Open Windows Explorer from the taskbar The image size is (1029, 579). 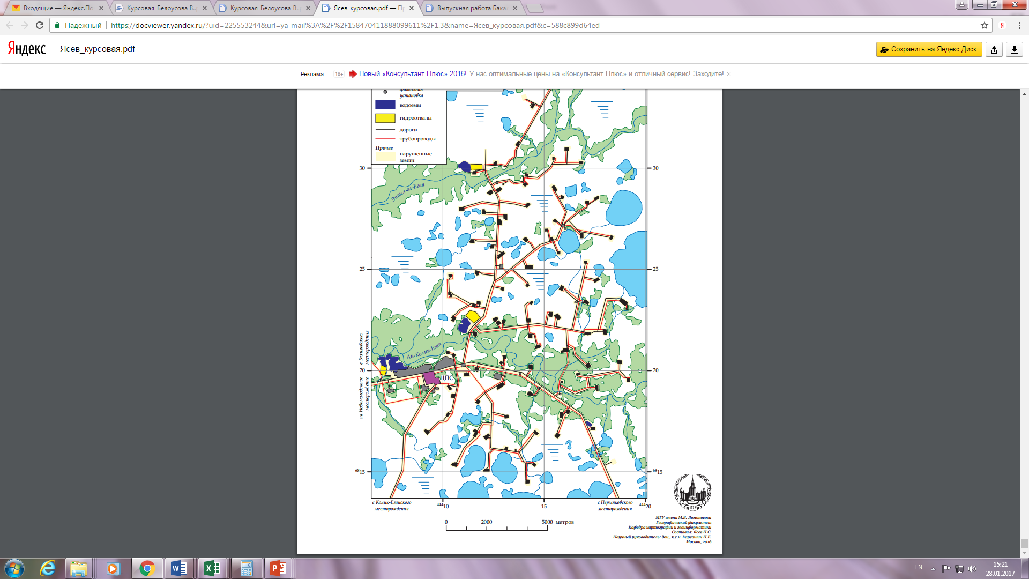[x=79, y=568]
